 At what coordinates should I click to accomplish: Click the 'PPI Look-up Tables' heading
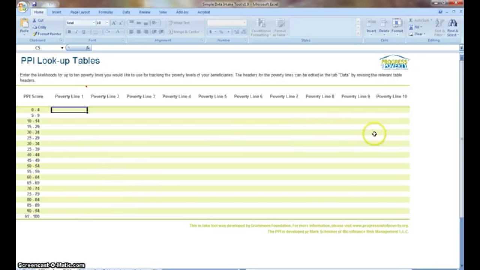click(x=60, y=61)
